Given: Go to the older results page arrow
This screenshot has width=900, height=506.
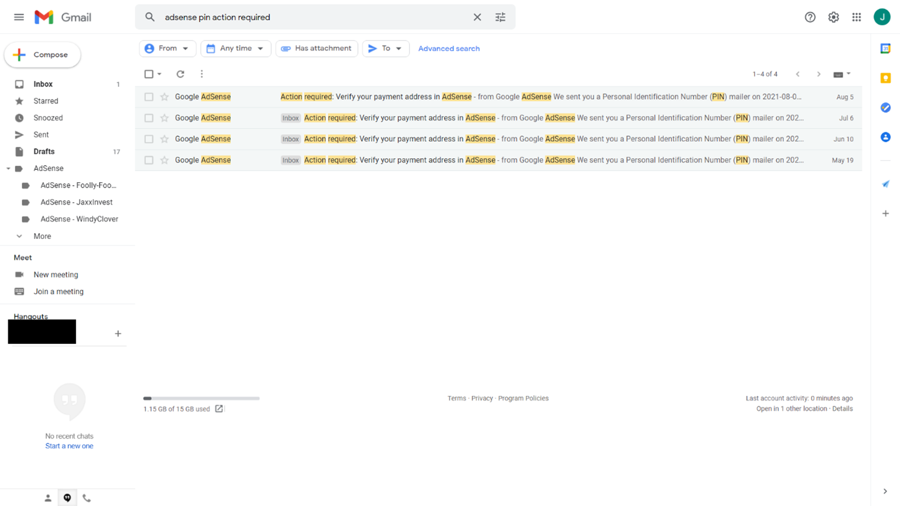Looking at the screenshot, I should click(819, 74).
